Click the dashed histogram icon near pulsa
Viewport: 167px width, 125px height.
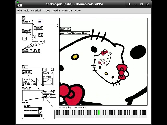[41, 21]
